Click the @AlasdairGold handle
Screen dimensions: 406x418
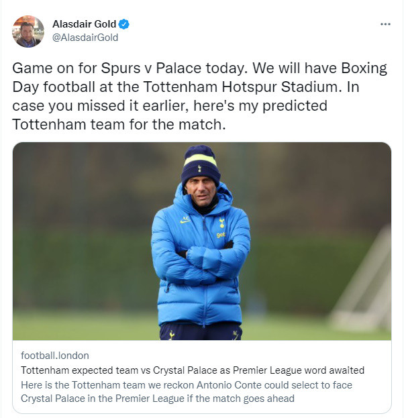85,38
